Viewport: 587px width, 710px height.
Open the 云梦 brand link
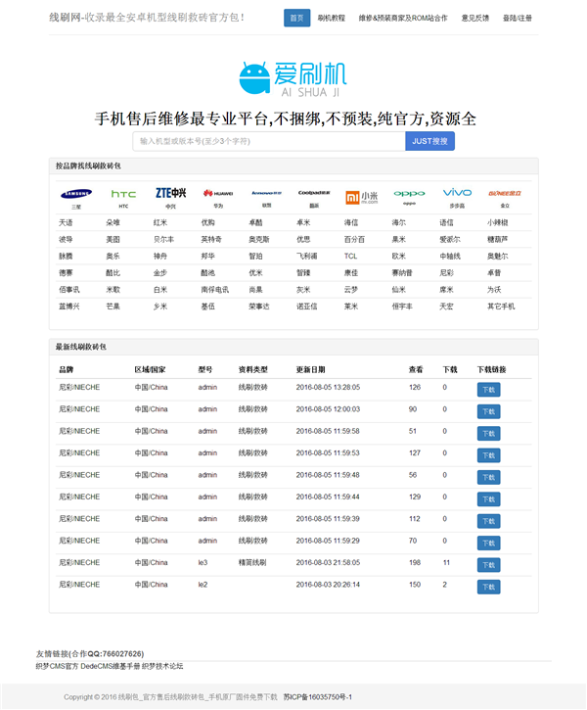[x=351, y=290]
